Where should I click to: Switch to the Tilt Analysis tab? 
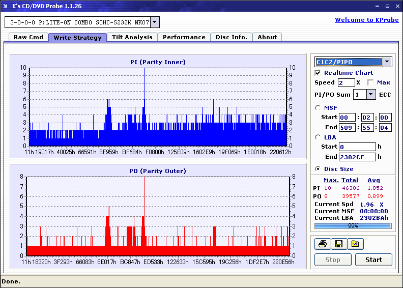click(x=132, y=37)
